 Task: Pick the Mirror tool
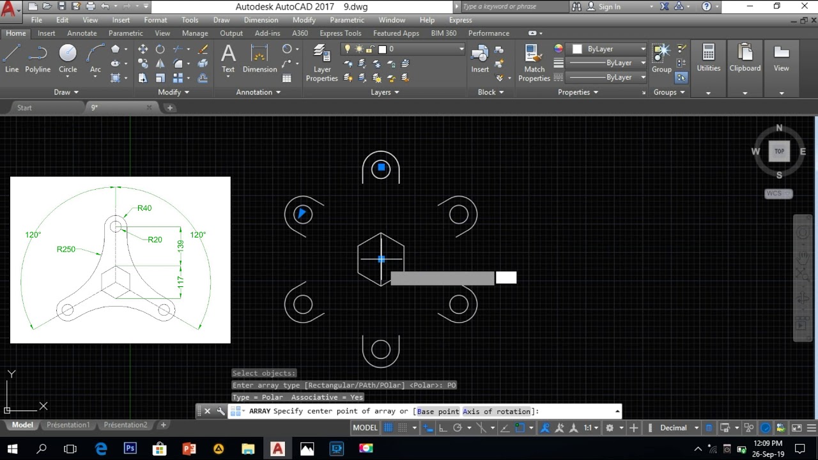point(160,63)
